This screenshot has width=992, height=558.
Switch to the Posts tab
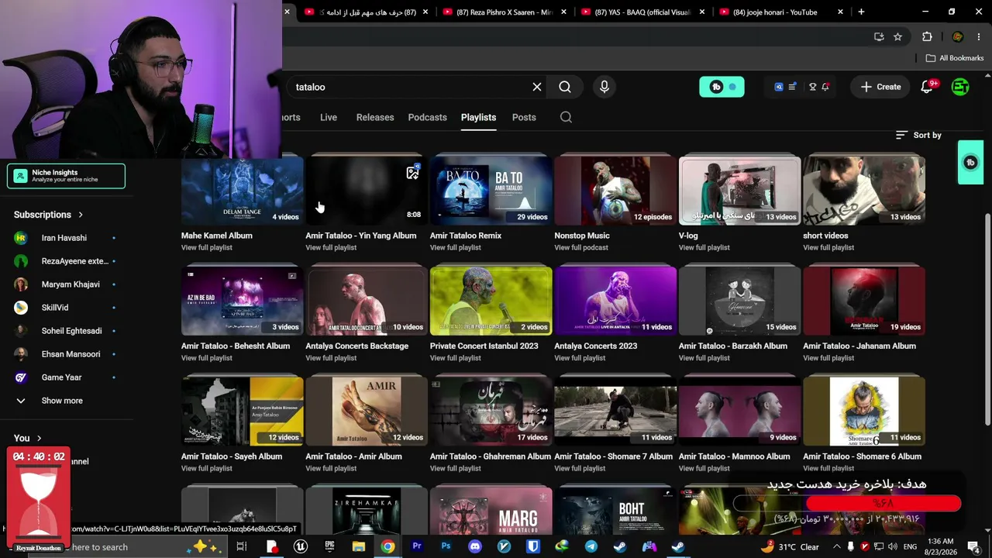(x=524, y=117)
